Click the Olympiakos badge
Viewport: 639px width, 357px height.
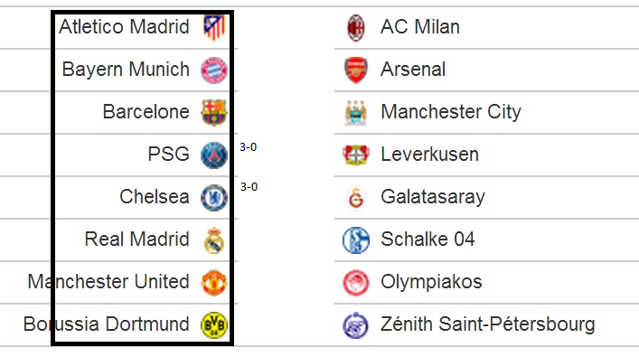click(x=356, y=282)
